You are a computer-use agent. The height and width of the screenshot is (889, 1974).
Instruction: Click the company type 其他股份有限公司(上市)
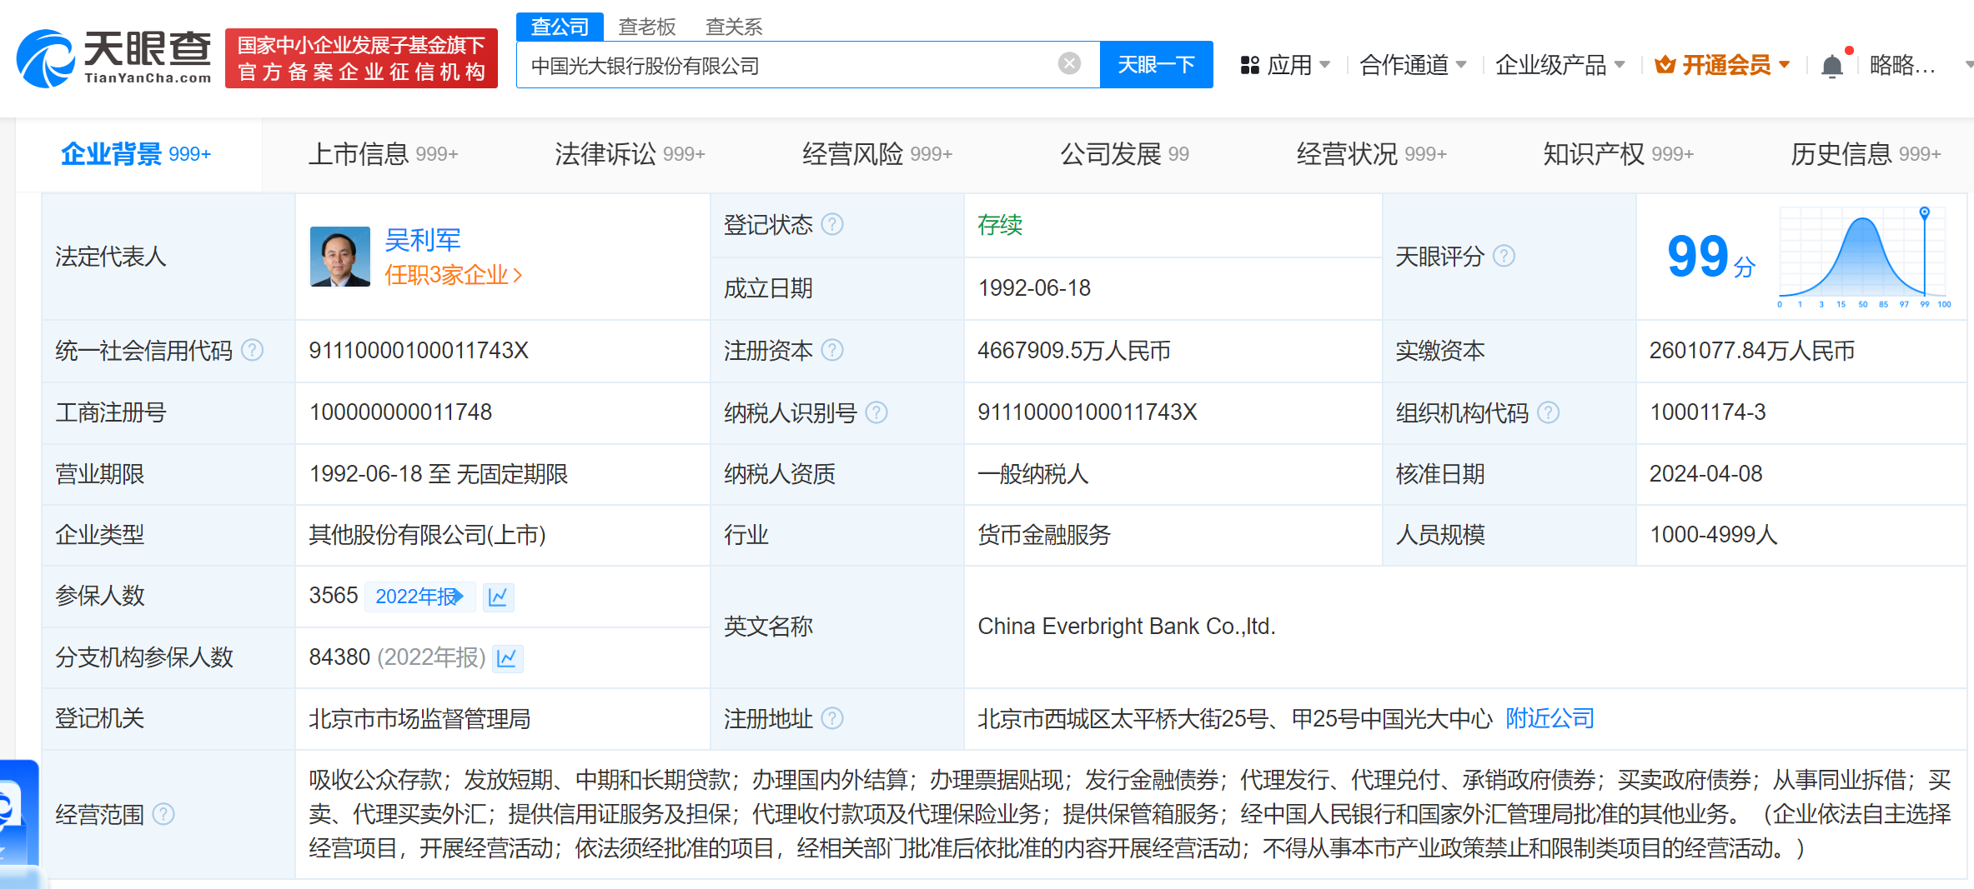(427, 535)
